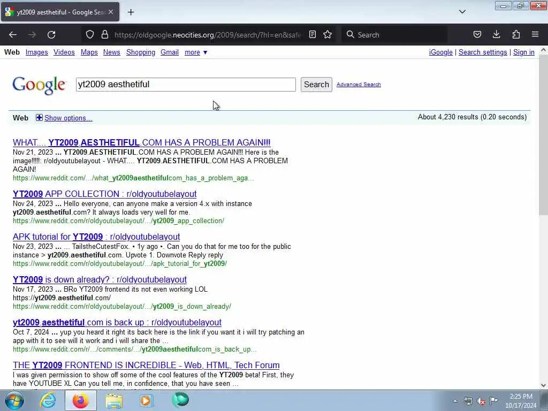Image resolution: width=548 pixels, height=411 pixels.
Task: Switch to Videos search
Action: pyautogui.click(x=64, y=52)
